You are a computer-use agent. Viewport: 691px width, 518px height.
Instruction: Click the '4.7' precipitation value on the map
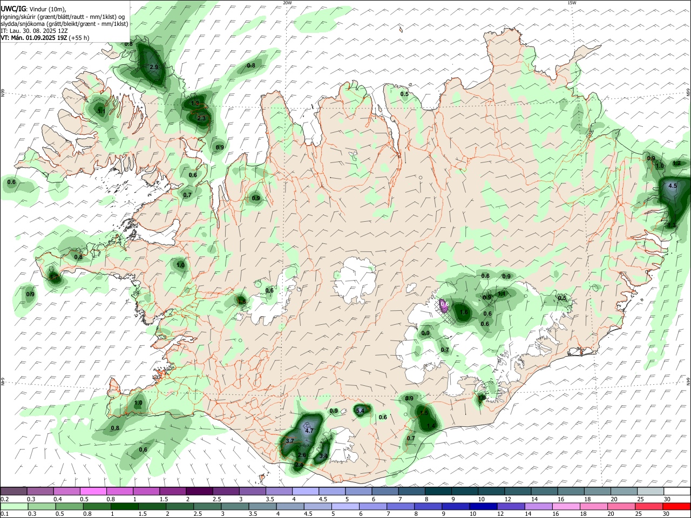click(x=309, y=431)
